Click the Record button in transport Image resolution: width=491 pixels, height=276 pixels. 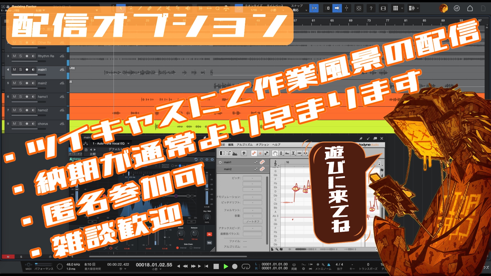pos(235,266)
